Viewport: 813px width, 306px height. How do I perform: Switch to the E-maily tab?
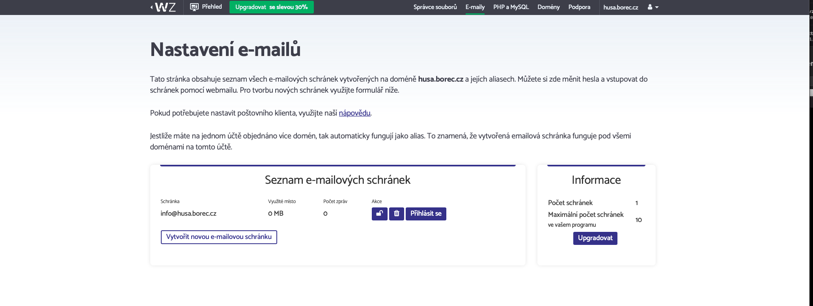point(475,7)
